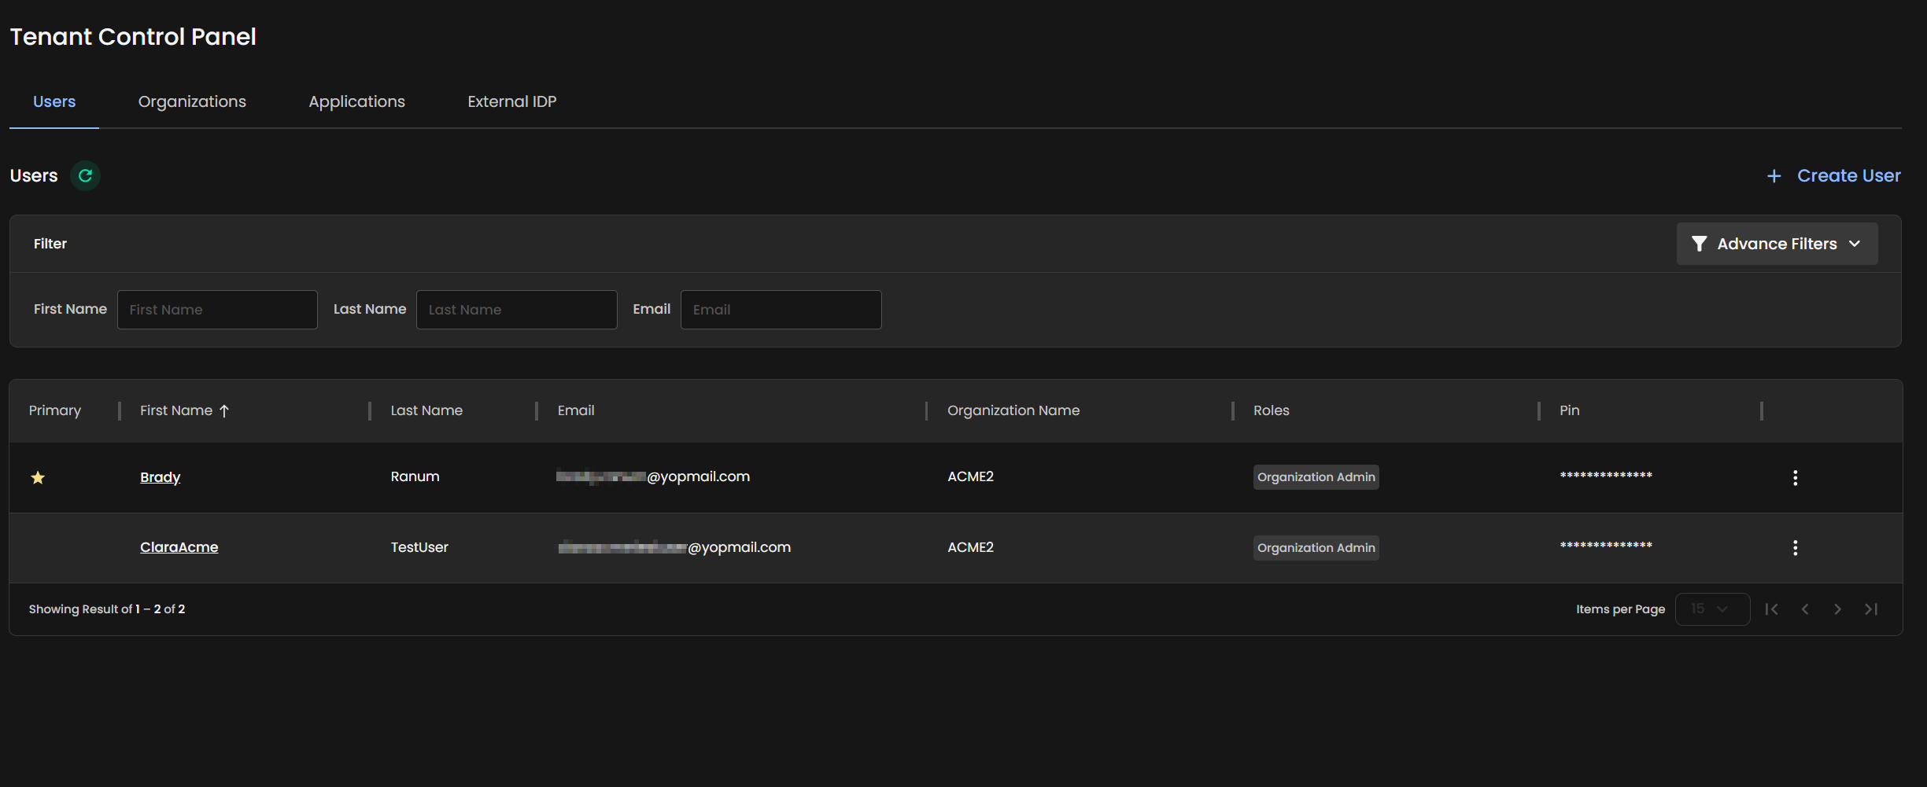Jump to the last page of results

point(1871,609)
